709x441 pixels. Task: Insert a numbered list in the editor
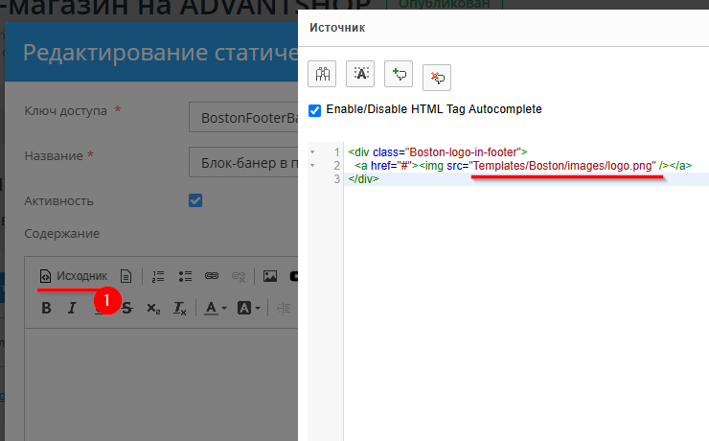click(x=159, y=276)
